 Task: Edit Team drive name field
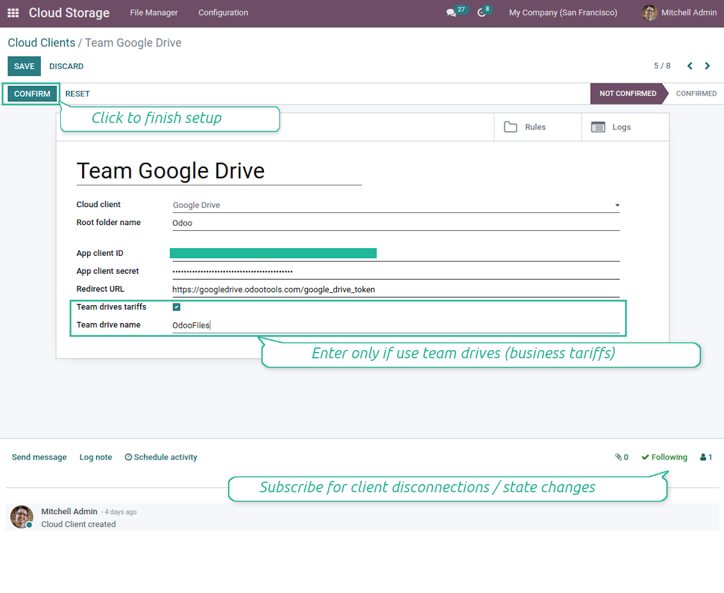point(396,325)
